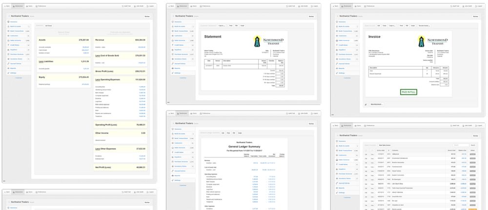Click Backup button in the Summary window

[146, 16]
